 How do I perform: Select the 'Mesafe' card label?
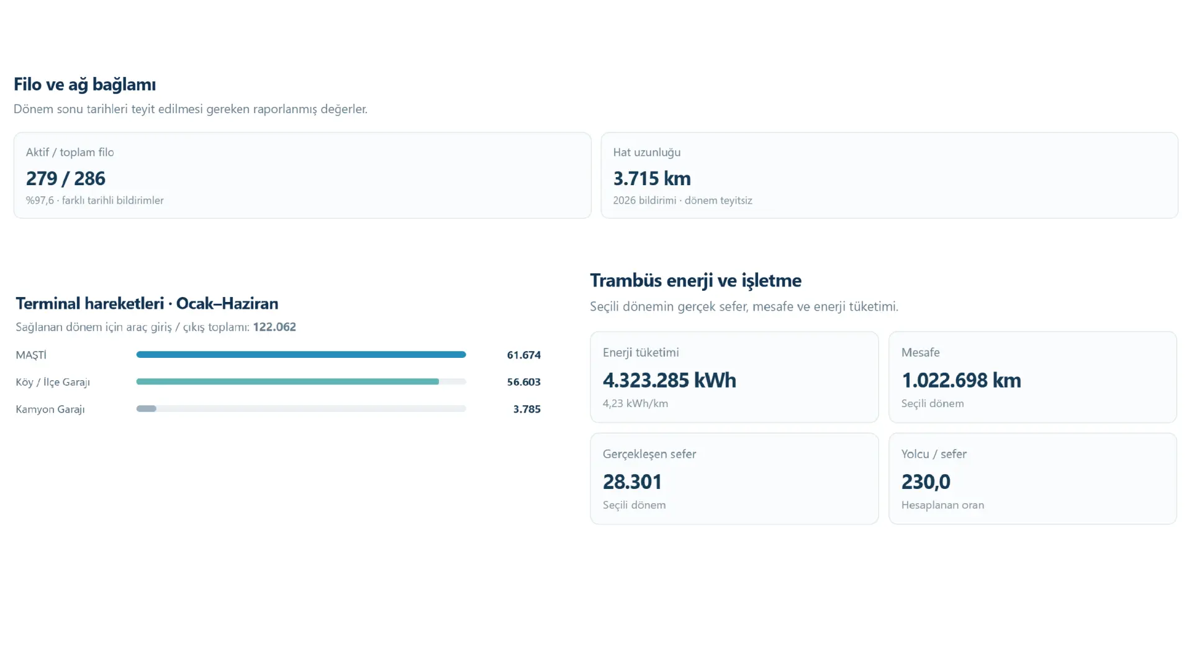click(920, 352)
